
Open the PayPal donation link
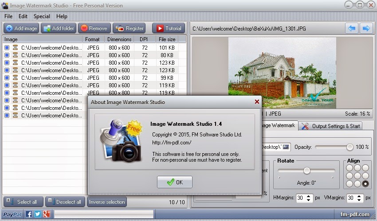[x=12, y=214]
